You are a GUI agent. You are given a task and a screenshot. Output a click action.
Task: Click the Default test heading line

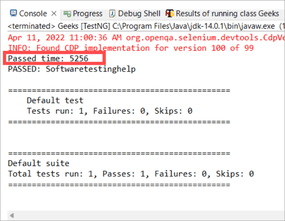[x=55, y=101]
